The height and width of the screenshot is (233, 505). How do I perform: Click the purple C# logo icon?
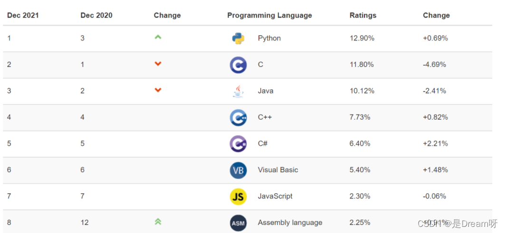click(x=238, y=144)
